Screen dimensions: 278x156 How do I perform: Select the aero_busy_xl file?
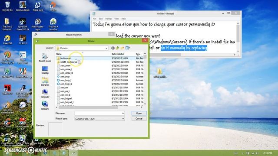66,84
